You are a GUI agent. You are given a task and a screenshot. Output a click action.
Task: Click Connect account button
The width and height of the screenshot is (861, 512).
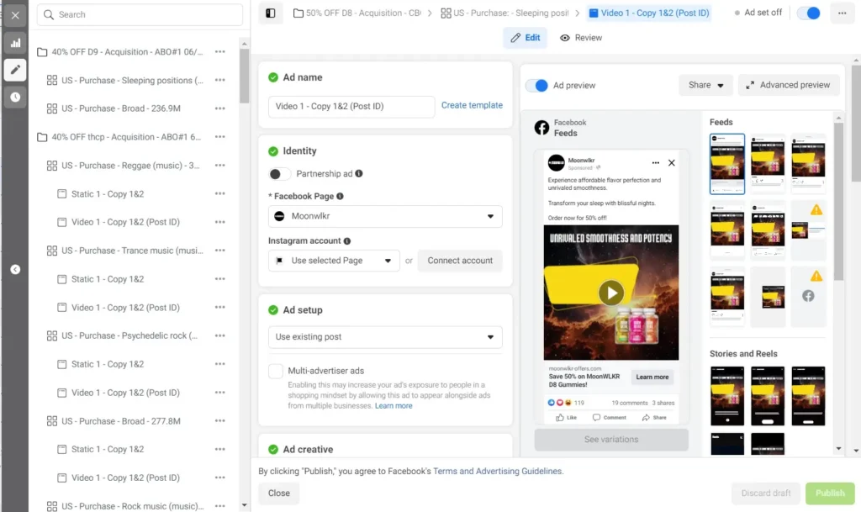460,261
